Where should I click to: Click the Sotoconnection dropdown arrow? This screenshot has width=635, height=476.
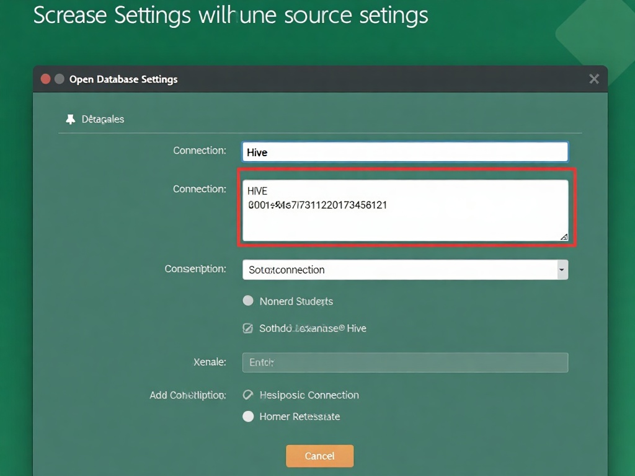click(x=562, y=270)
